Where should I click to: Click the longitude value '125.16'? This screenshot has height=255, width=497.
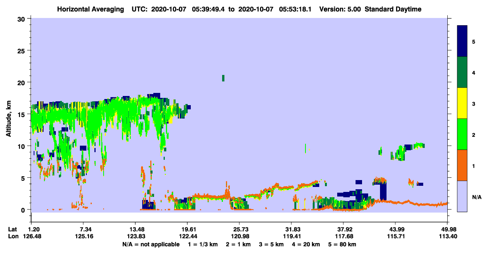tap(83, 236)
